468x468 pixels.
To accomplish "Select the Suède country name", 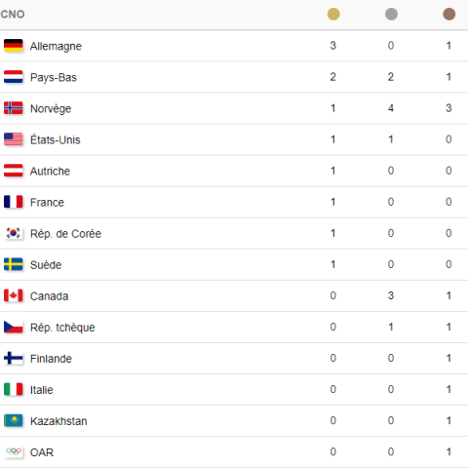I will 46,265.
